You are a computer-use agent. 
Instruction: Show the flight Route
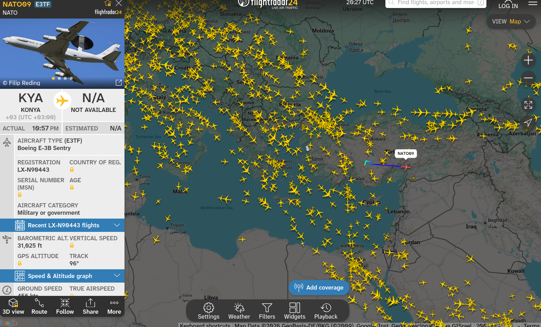tap(39, 306)
